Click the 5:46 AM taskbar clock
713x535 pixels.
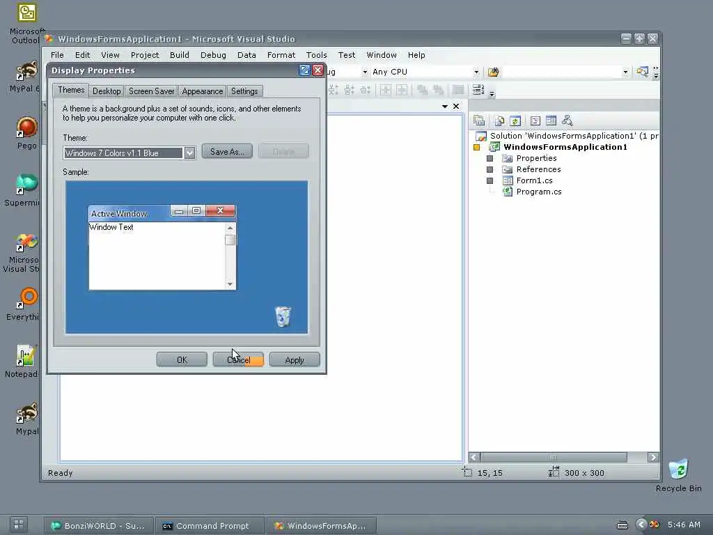click(684, 525)
